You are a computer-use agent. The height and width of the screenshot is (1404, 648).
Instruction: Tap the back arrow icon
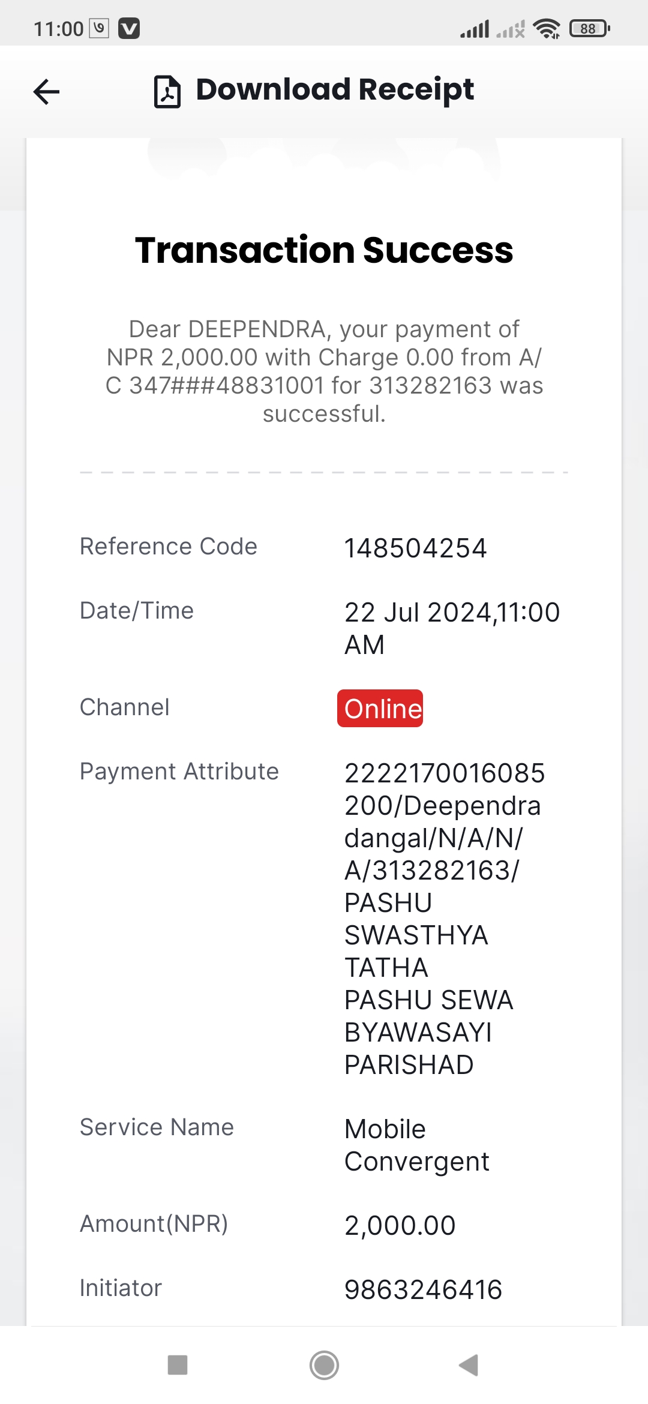point(46,92)
